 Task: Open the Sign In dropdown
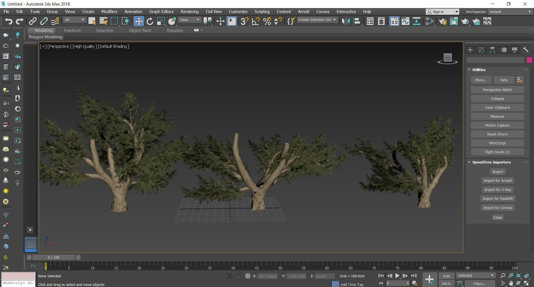[x=442, y=12]
